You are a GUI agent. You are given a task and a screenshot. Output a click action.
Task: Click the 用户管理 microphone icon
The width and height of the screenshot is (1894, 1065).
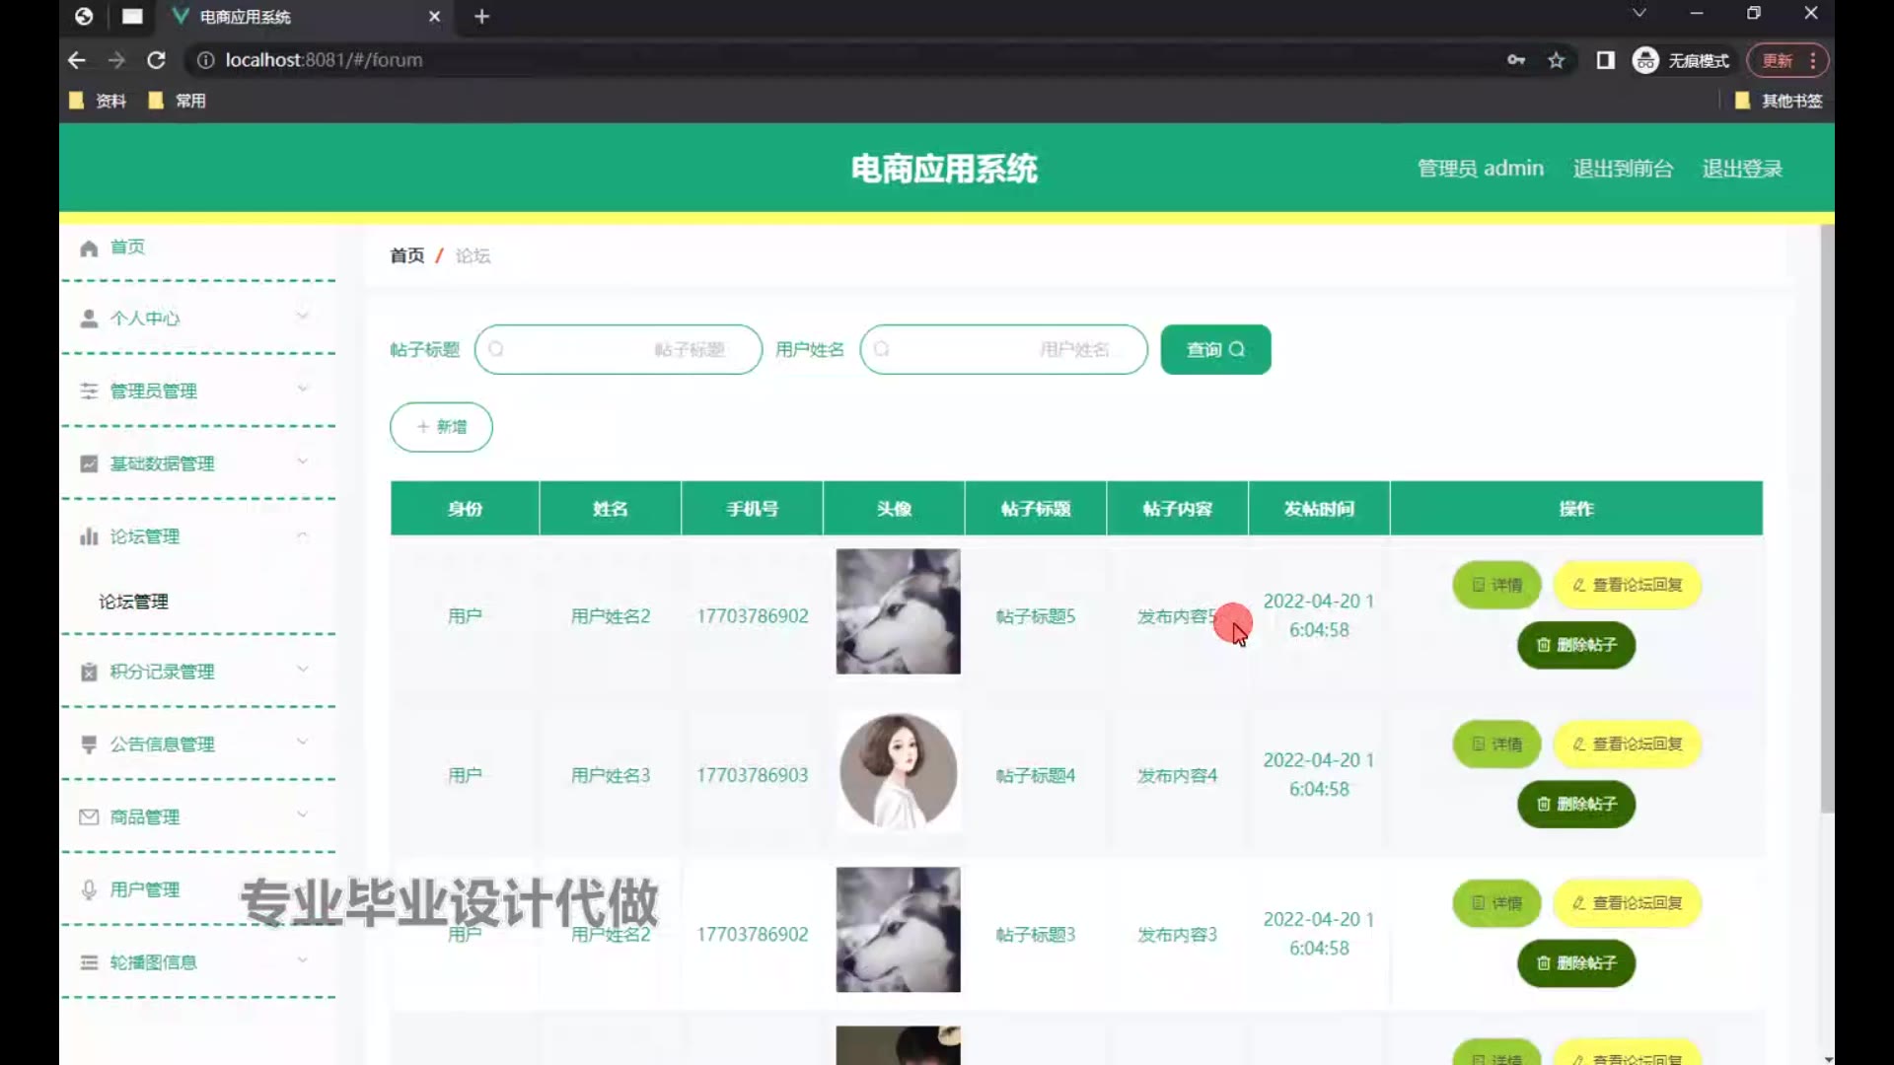tap(89, 889)
